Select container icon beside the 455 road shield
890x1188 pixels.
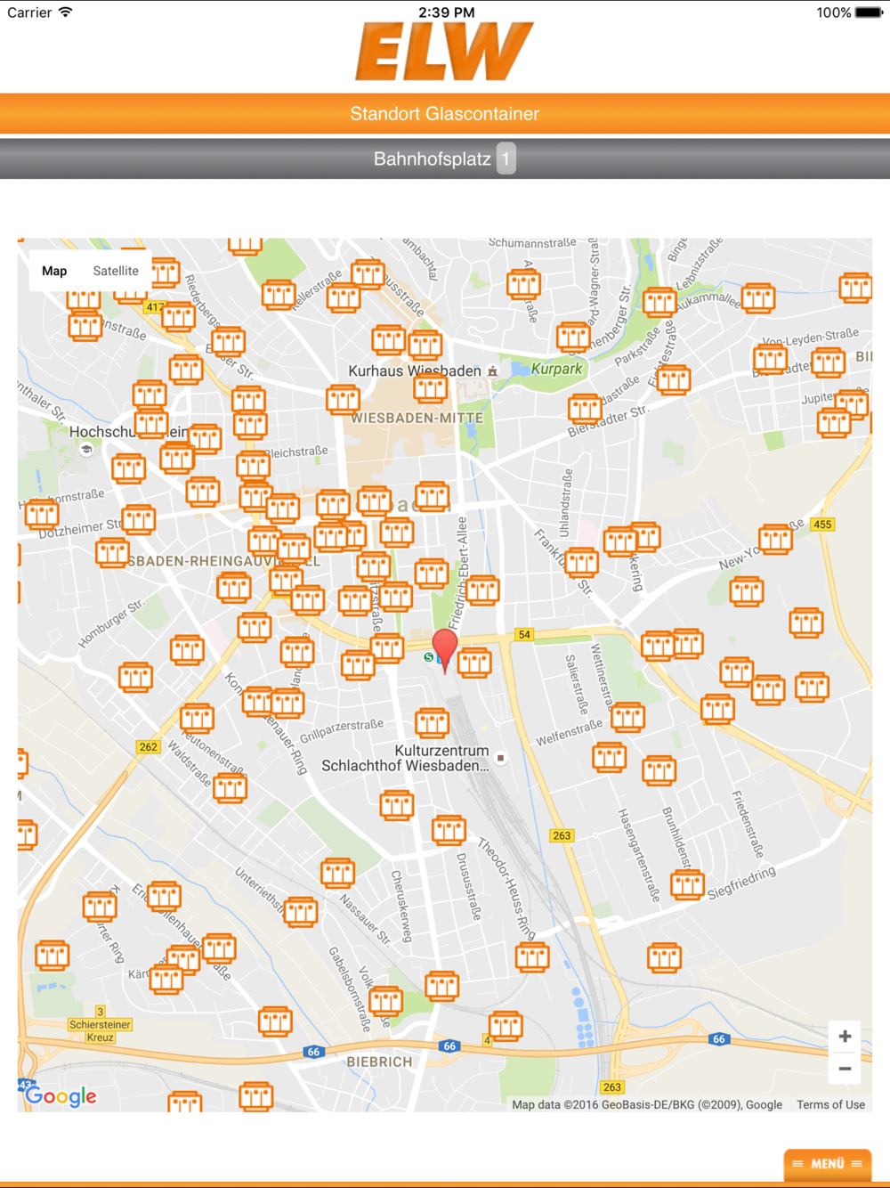[x=776, y=538]
